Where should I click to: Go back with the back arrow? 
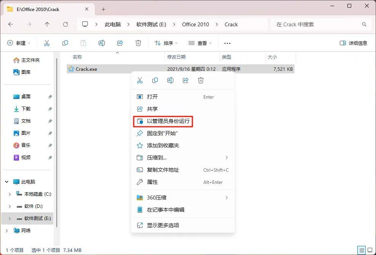11,24
